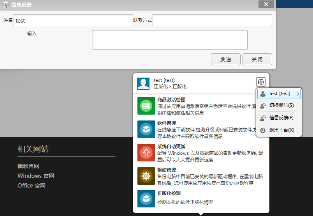Open the software management icon
The height and width of the screenshot is (216, 313).
146,129
